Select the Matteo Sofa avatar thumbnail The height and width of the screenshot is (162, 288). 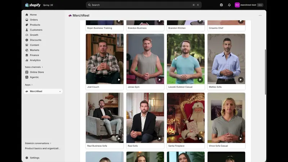pos(226,59)
